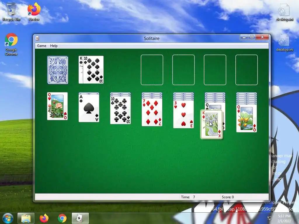The width and height of the screenshot is (299, 224).
Task: Click the network icon in system tray
Action: tap(270, 218)
